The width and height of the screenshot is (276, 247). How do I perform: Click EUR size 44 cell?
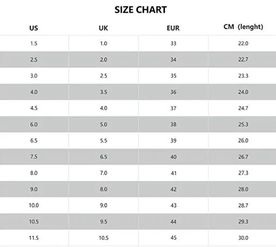pos(173,222)
